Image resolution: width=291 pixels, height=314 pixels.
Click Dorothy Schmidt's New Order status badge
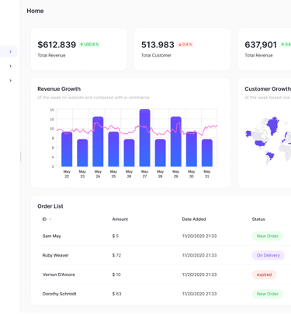[268, 294]
